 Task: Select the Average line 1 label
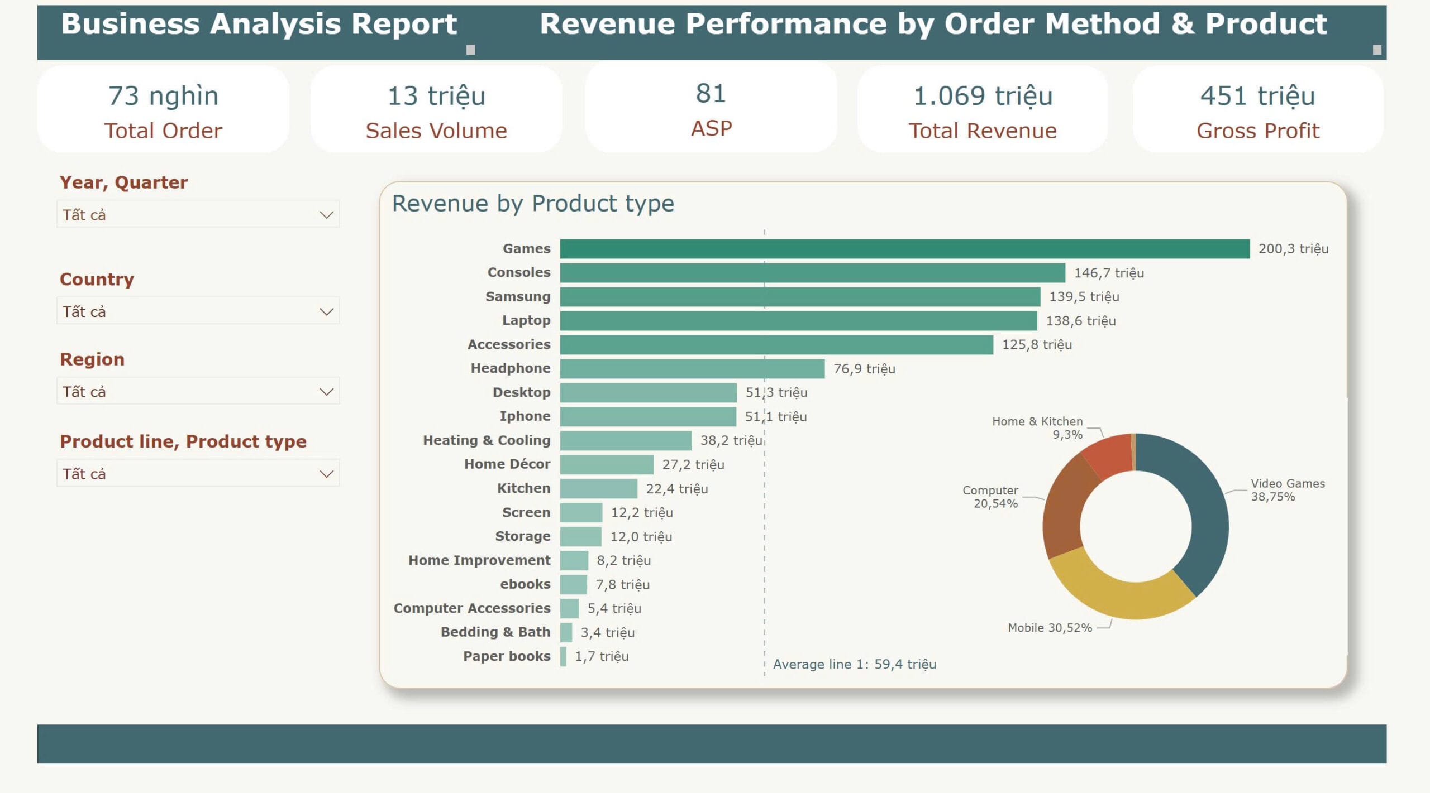click(x=854, y=664)
